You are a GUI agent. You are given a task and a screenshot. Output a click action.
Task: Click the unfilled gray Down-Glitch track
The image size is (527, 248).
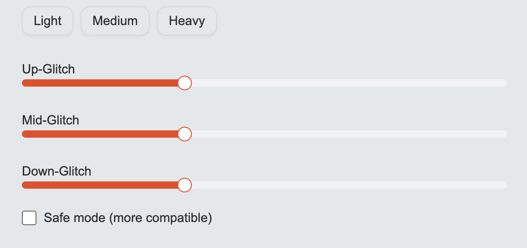point(346,185)
